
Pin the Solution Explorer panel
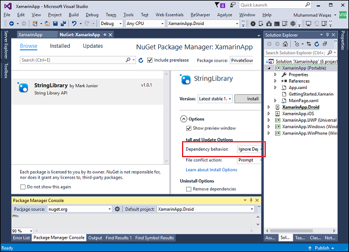coord(327,35)
